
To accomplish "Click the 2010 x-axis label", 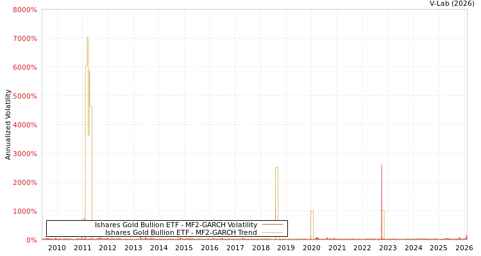I will pos(57,248).
